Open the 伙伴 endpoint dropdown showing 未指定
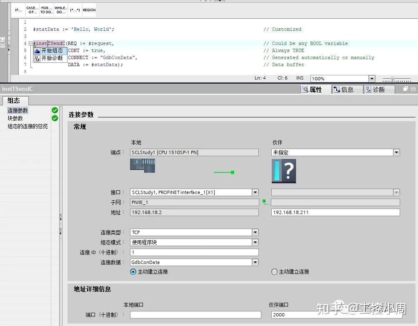 click(x=396, y=152)
